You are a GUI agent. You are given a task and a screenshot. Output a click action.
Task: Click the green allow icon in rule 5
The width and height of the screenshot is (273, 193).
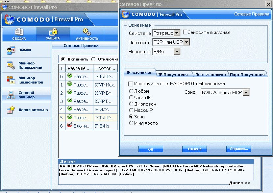(70, 117)
